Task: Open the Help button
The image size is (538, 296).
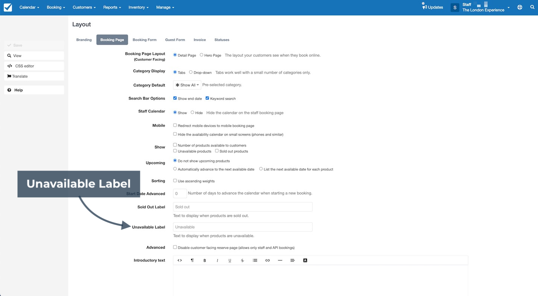Action: 34,90
